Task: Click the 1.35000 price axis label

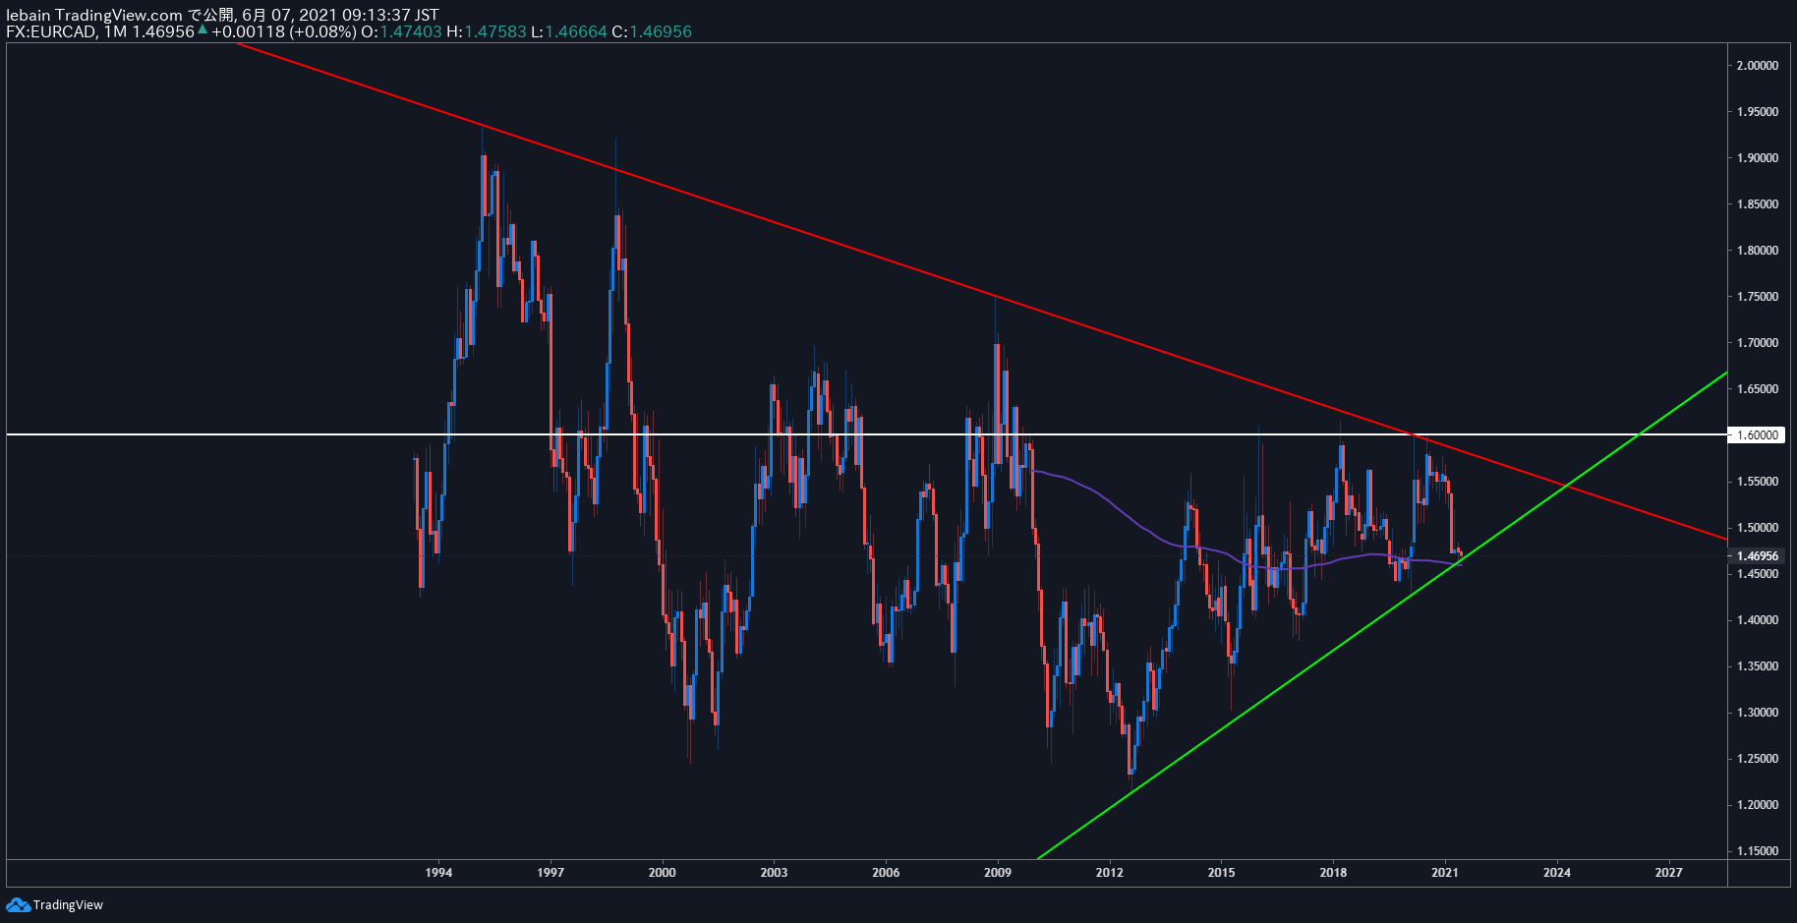Action: pos(1758,666)
